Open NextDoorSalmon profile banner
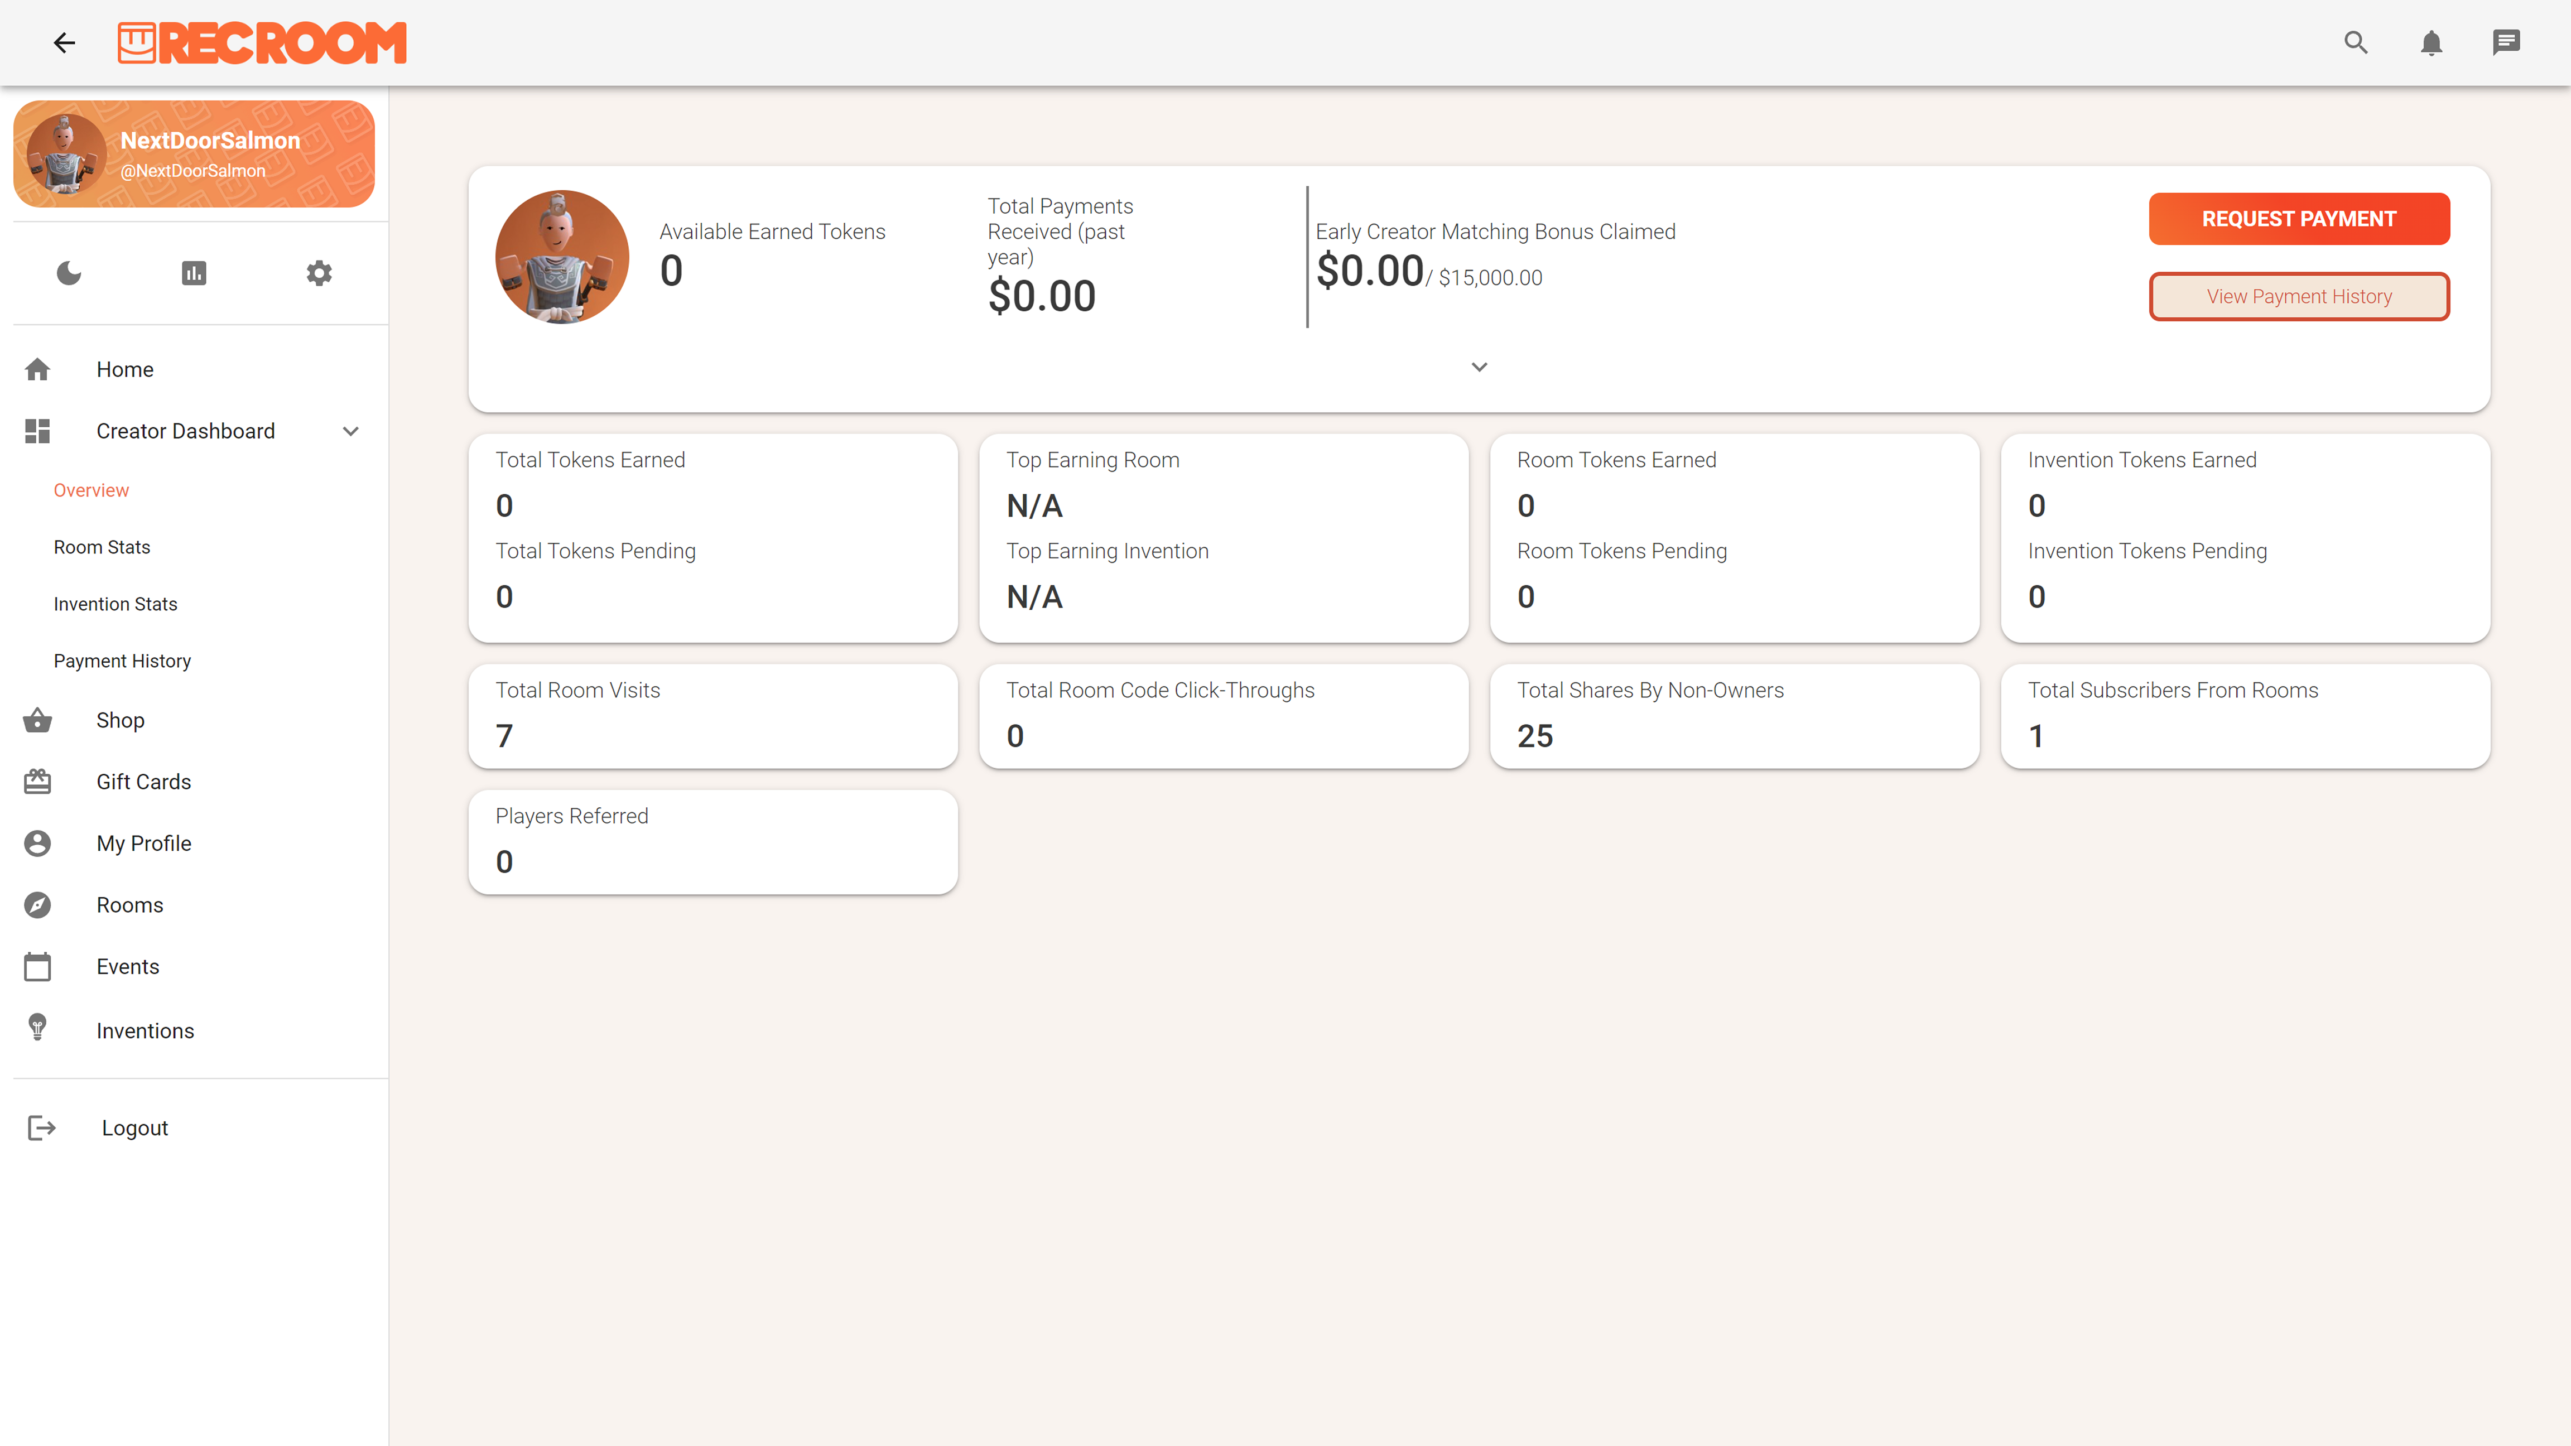The image size is (2571, 1446). [194, 153]
